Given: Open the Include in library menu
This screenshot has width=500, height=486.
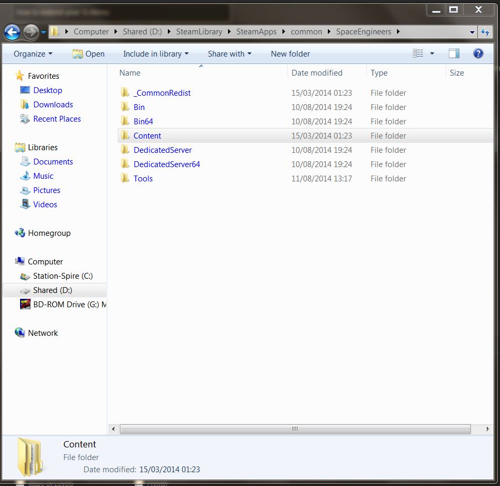Looking at the screenshot, I should (x=156, y=53).
